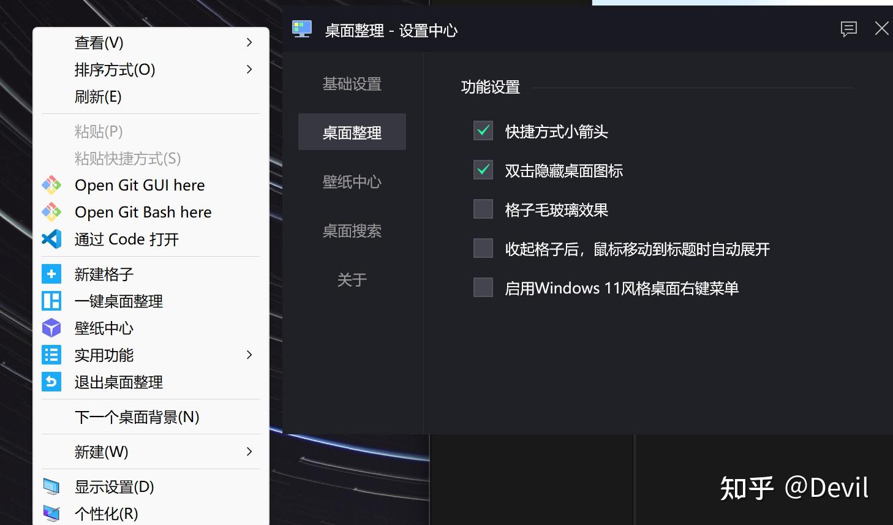
Task: Click the 排序方式(O) menu entry
Action: (x=151, y=69)
